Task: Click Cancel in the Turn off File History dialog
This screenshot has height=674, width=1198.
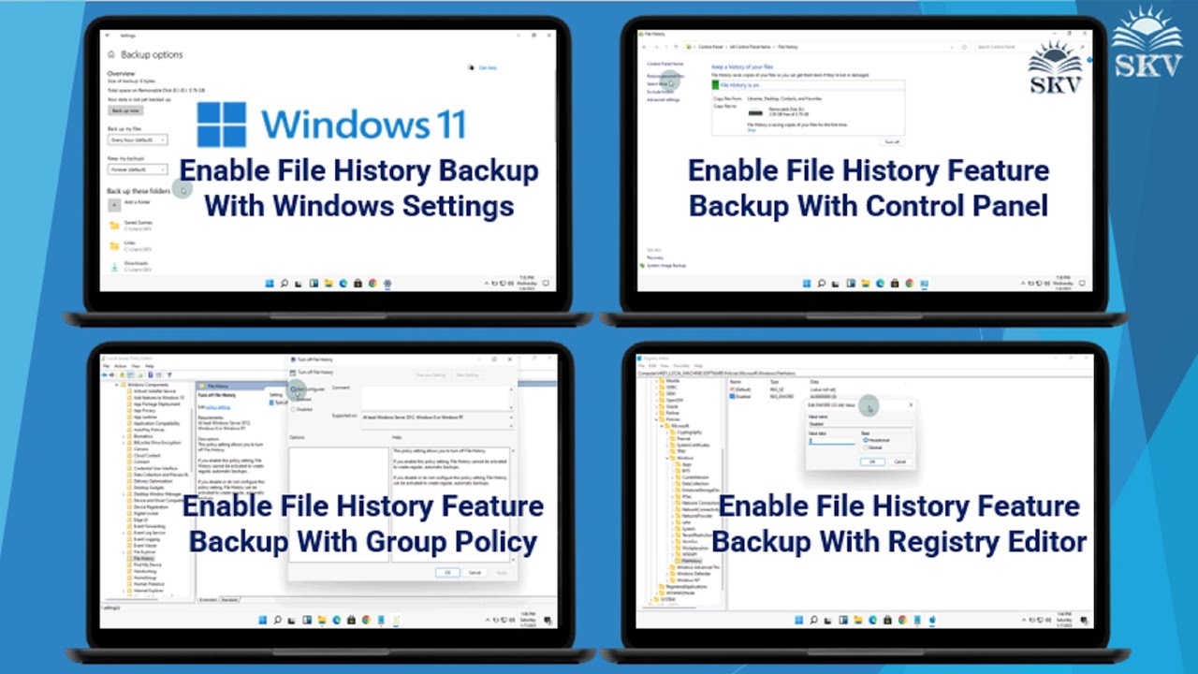Action: point(475,572)
